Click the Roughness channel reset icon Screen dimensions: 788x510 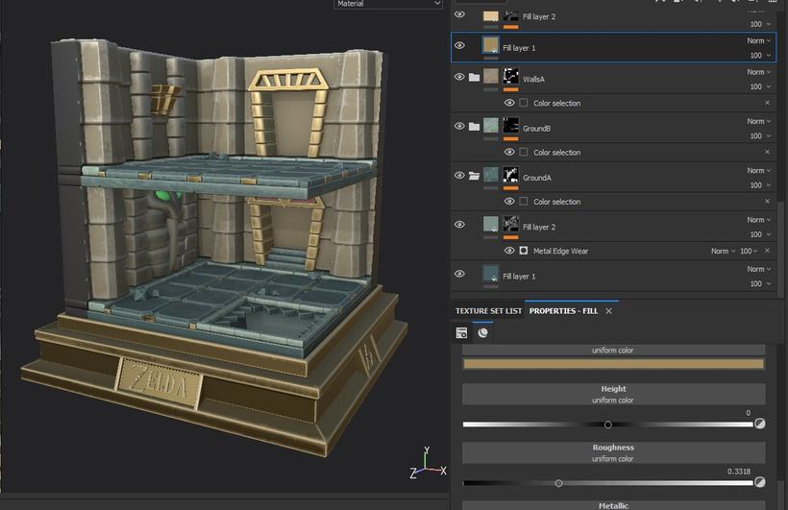(x=759, y=482)
